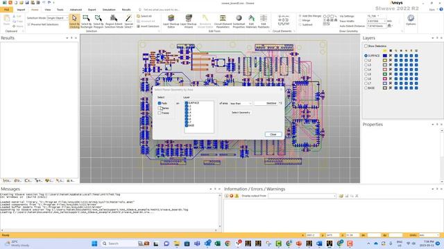Open the Results ribbon tab
The height and width of the screenshot is (249, 444).
(126, 10)
